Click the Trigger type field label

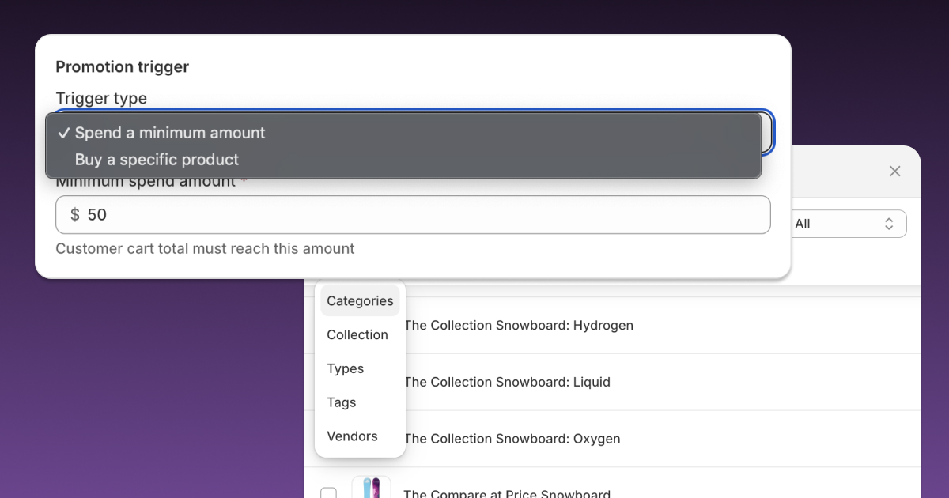(101, 99)
